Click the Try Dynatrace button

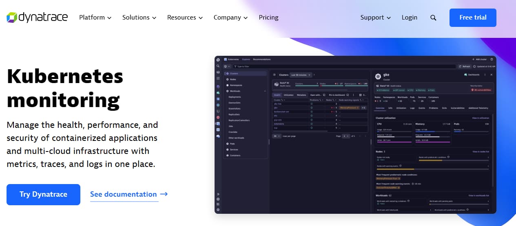click(x=43, y=195)
